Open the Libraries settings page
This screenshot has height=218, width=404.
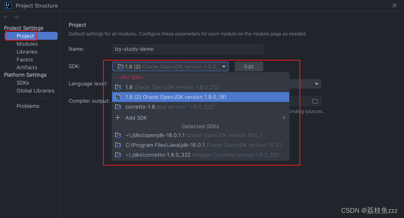[x=27, y=52]
